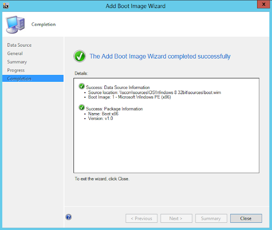Screen dimensions: 272x230
Task: Click the Summary button at bottom
Action: pos(211,219)
